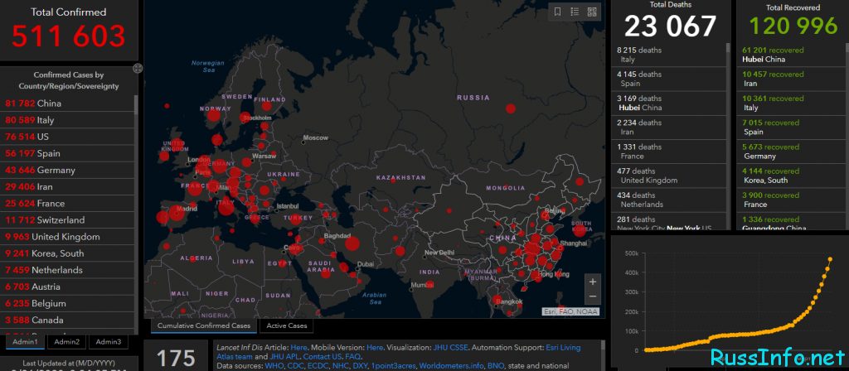The height and width of the screenshot is (371, 849).
Task: Click the Contact US link
Action: [x=323, y=357]
